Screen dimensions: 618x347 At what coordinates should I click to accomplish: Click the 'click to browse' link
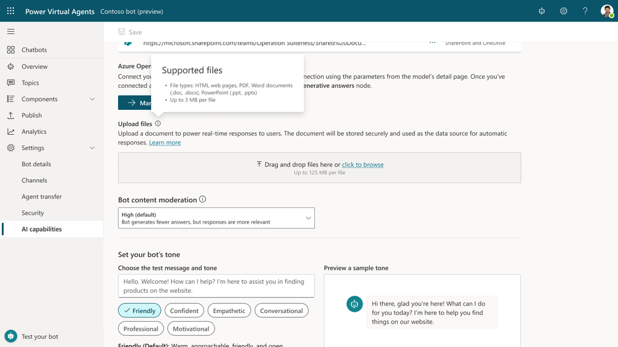[x=363, y=164]
